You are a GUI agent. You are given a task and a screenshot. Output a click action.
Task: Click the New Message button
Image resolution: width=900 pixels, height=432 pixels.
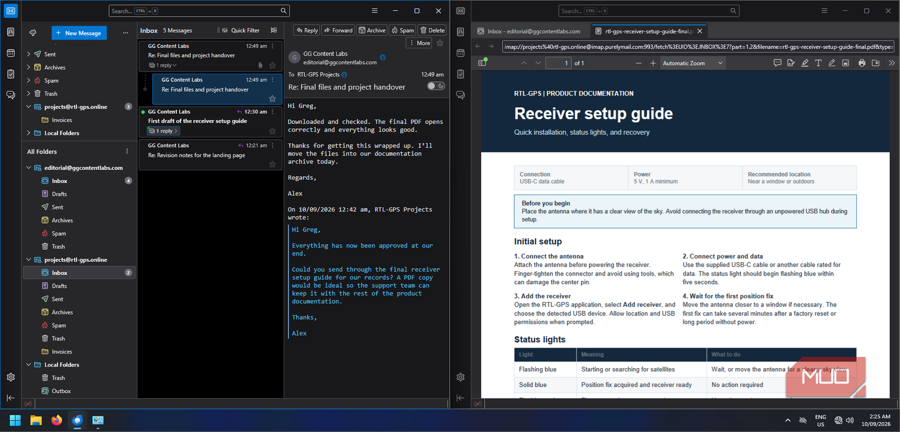(79, 33)
